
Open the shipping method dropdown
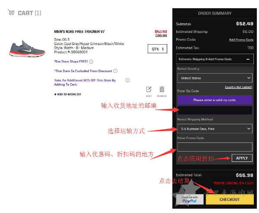coord(215,129)
